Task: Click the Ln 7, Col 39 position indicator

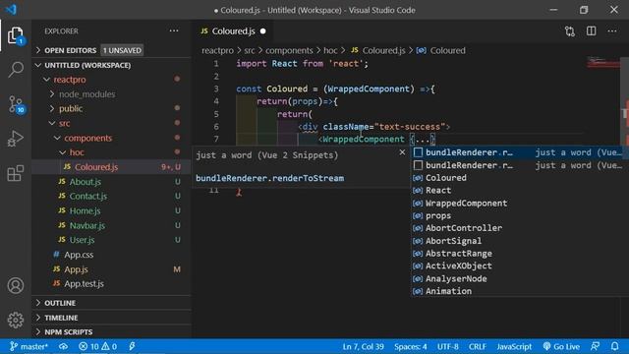Action: tap(363, 346)
